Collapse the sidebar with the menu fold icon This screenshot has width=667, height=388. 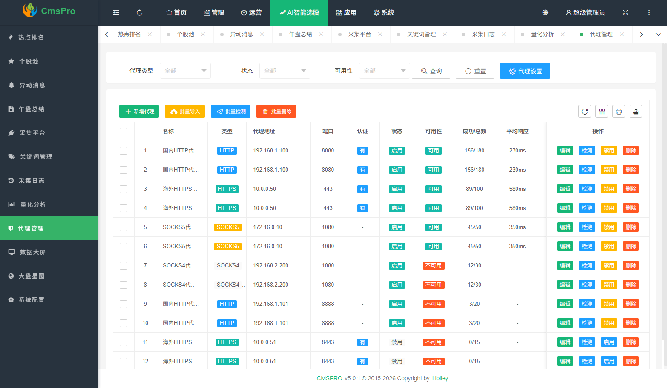116,13
